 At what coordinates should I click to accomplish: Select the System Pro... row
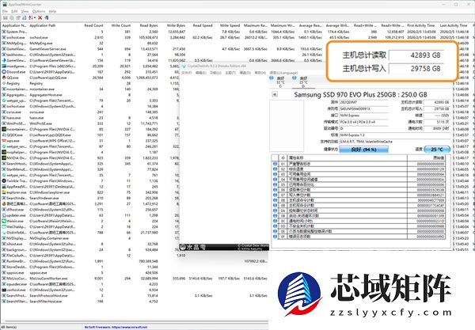tap(235, 32)
